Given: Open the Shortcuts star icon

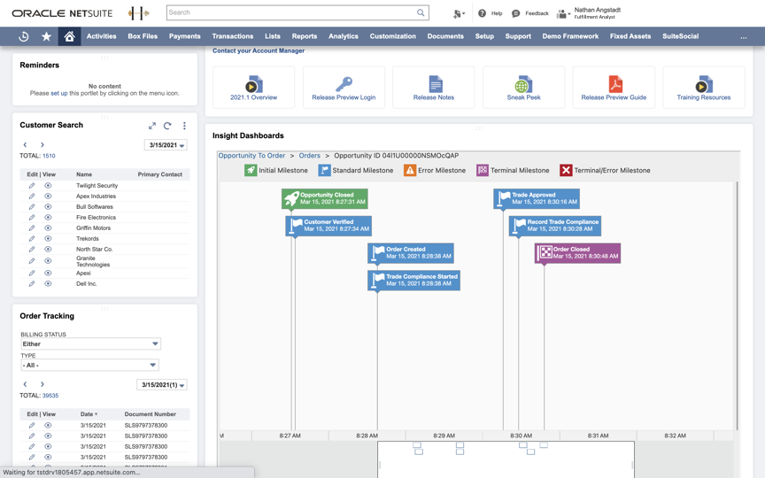Looking at the screenshot, I should pos(46,36).
